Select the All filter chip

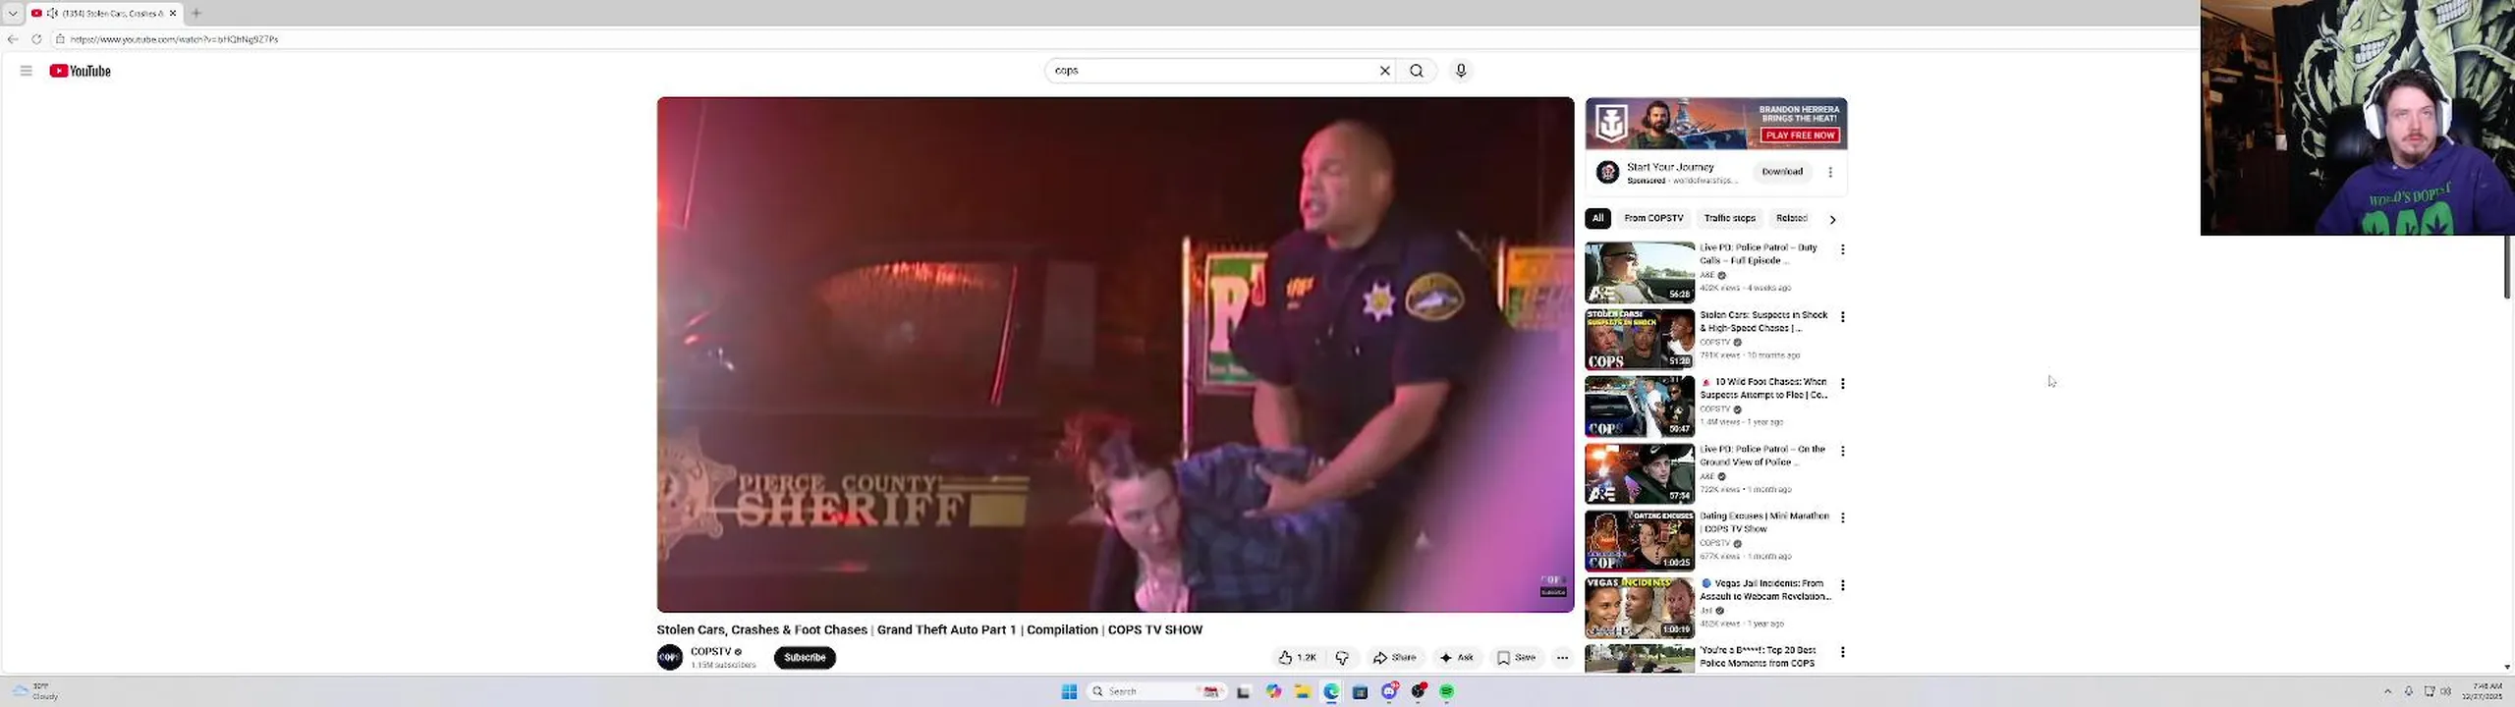click(1597, 218)
